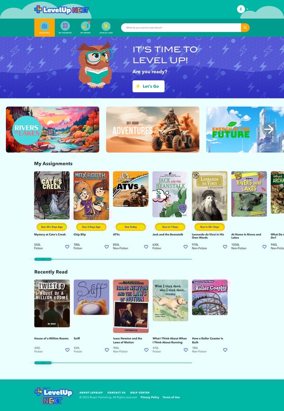Favorite the Sniff book with heart

[x=107, y=350]
